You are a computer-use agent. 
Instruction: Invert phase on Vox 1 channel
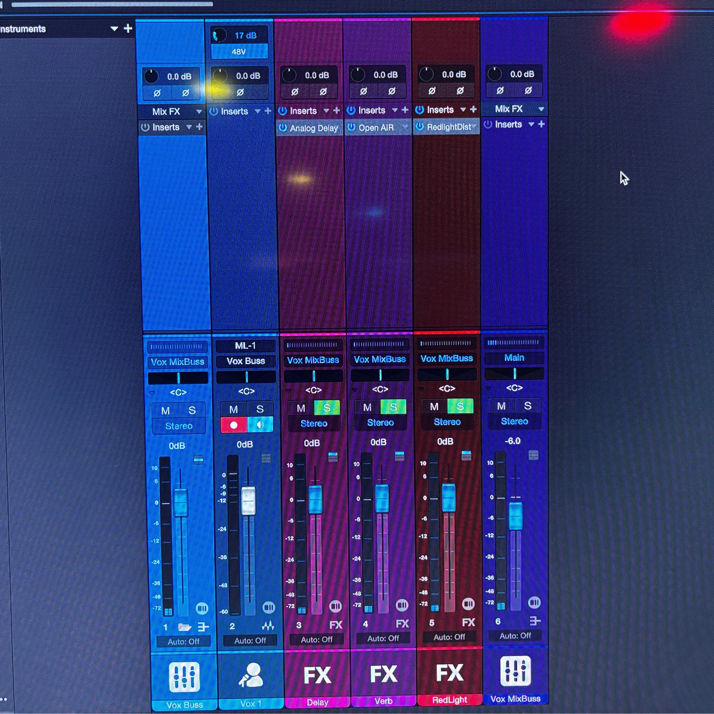pos(240,92)
